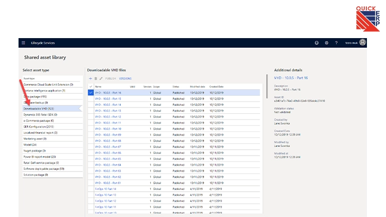
Task: Uncheck the VHD - 10.0.5 - Part 16 row checkbox
Action: coord(91,93)
